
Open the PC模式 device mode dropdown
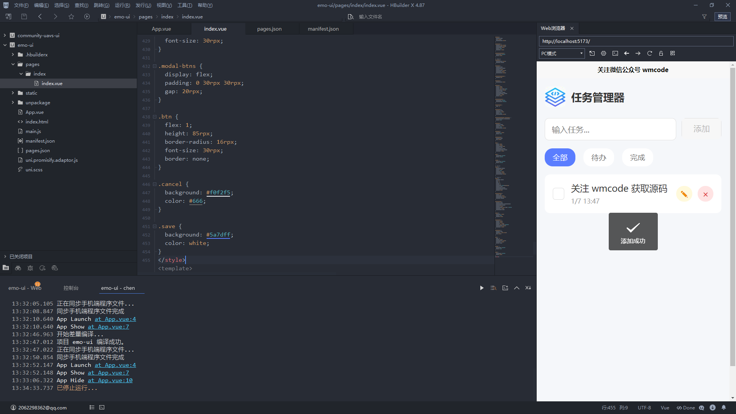562,53
